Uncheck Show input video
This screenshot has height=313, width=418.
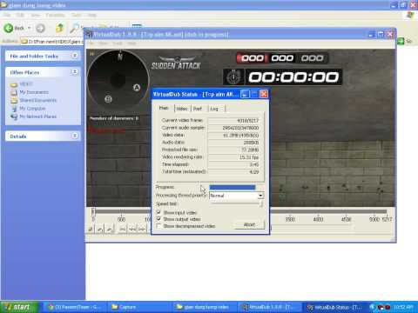click(158, 212)
